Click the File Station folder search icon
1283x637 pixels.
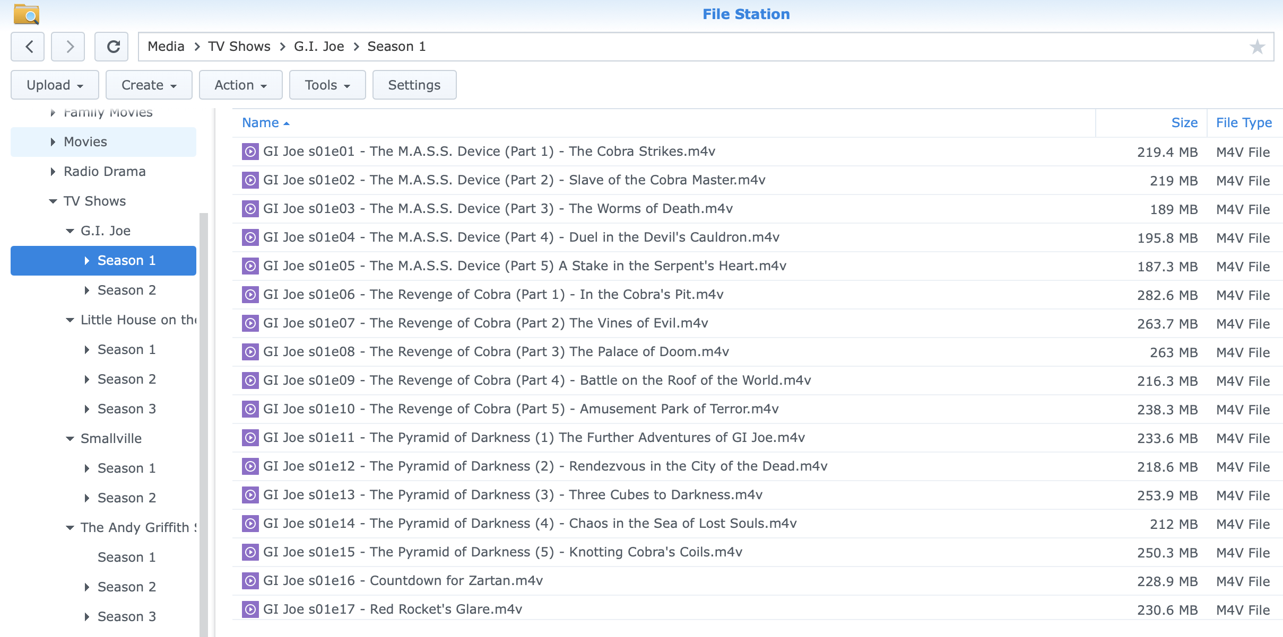(27, 14)
